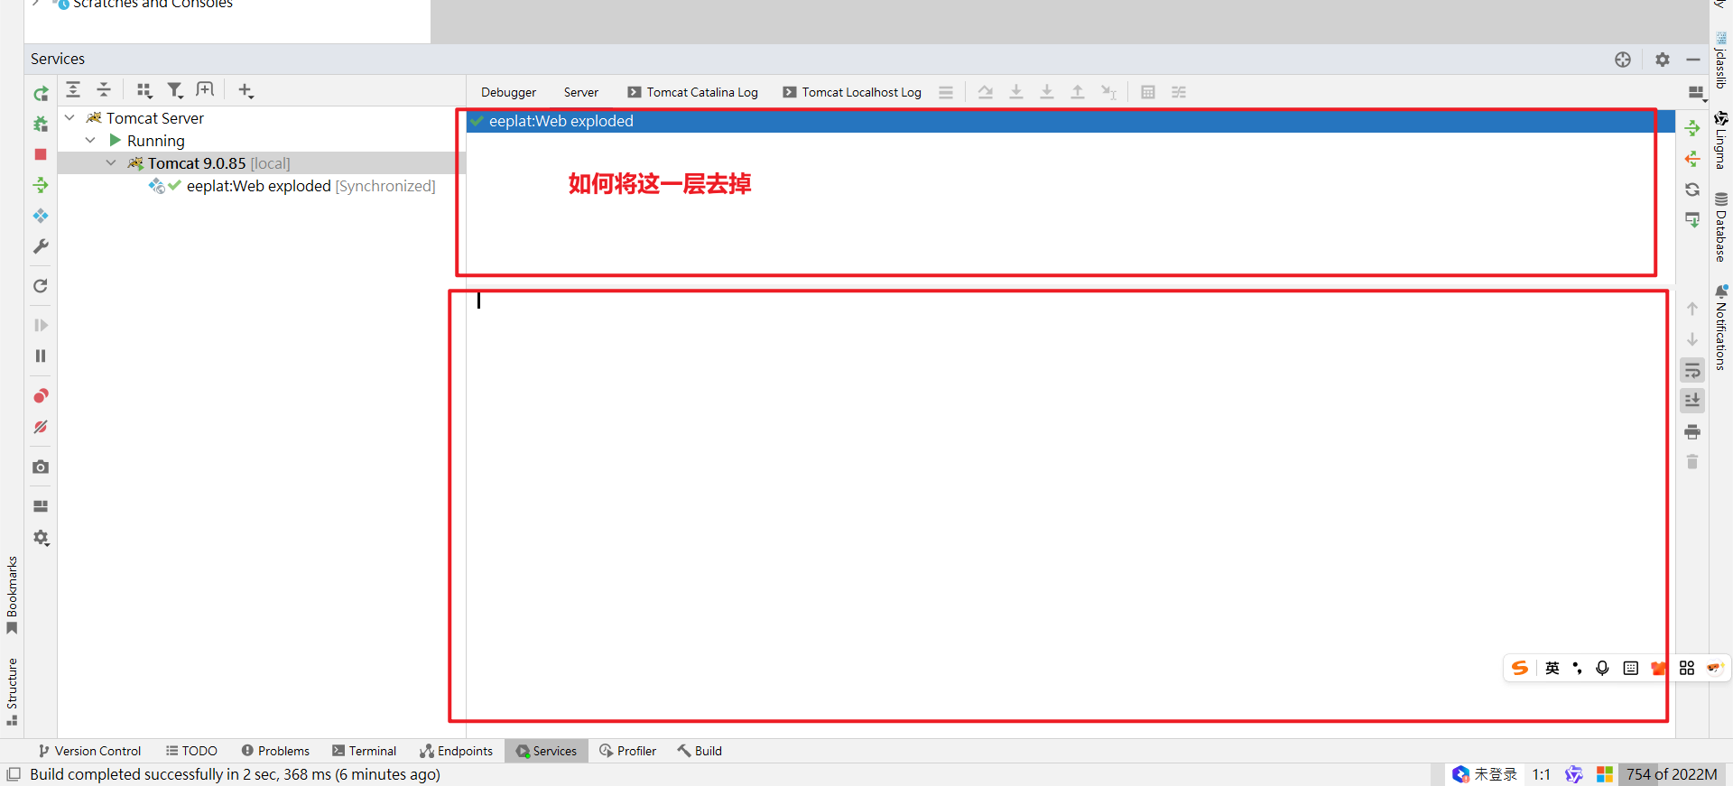The width and height of the screenshot is (1733, 786).
Task: Click the Restore Layout icon
Action: coord(41,506)
